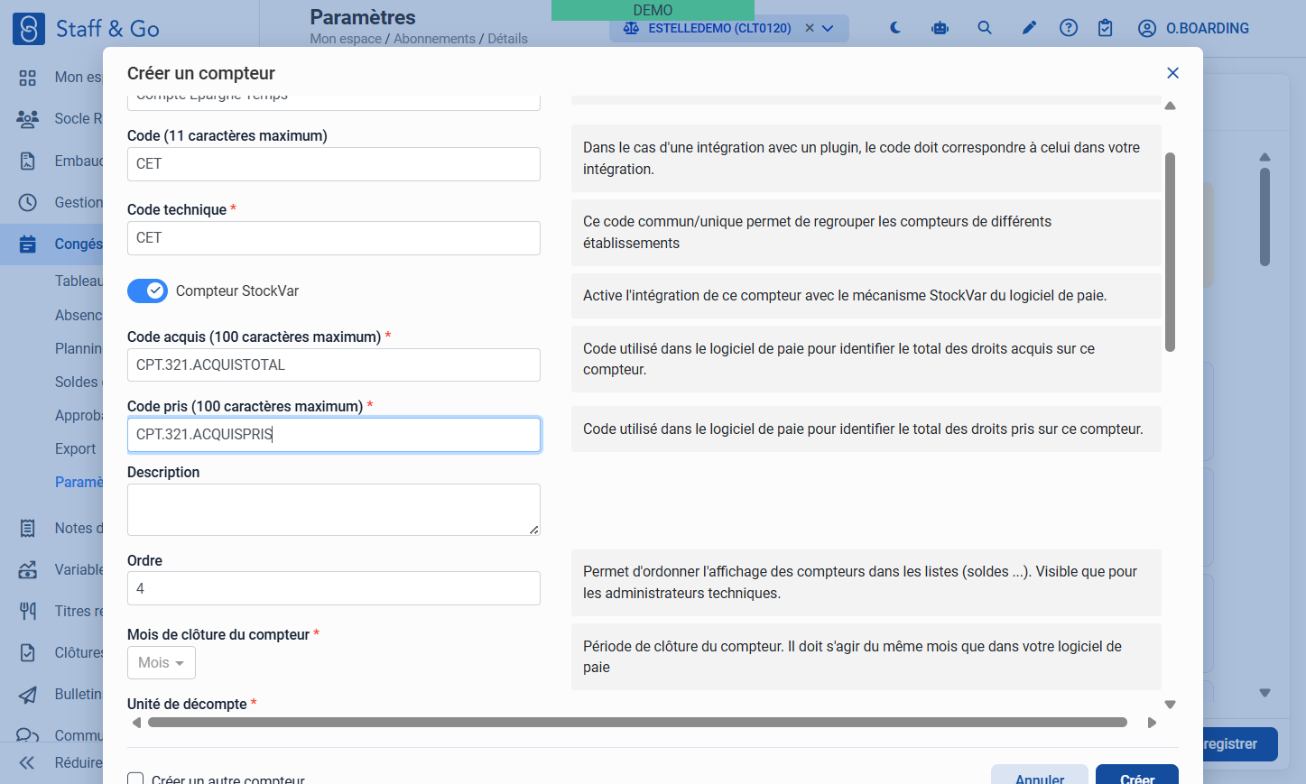
Task: Toggle dark mode moon icon
Action: point(895,28)
